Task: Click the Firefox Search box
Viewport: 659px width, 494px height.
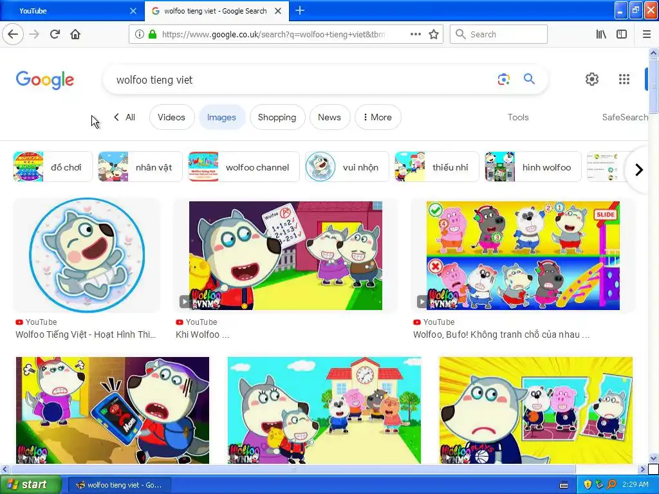Action: click(x=499, y=34)
